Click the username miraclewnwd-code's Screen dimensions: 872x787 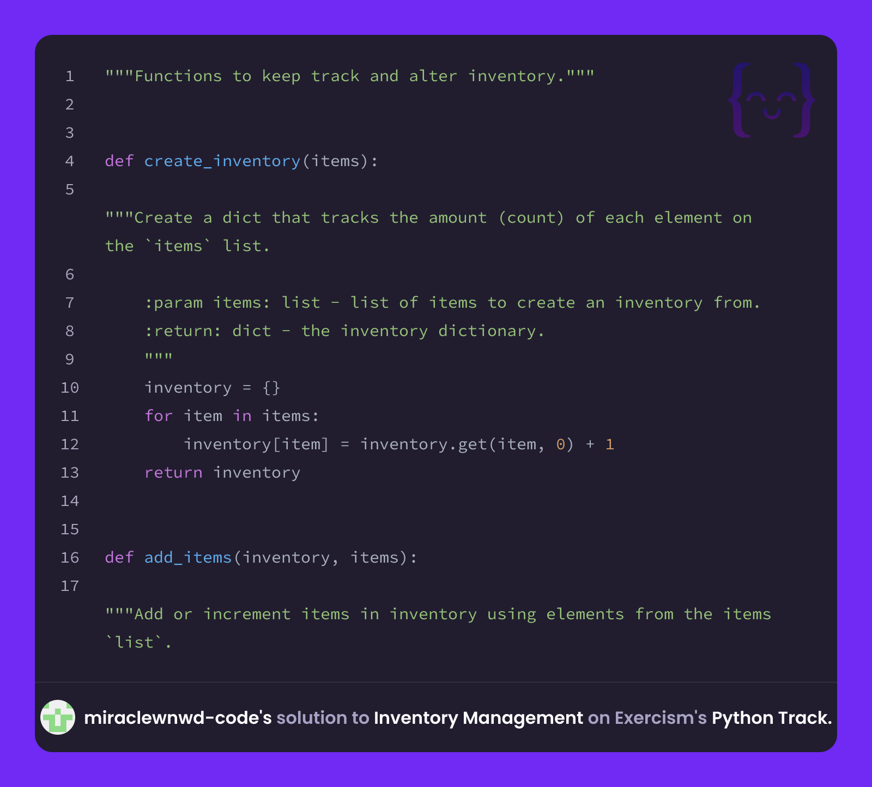tap(178, 718)
